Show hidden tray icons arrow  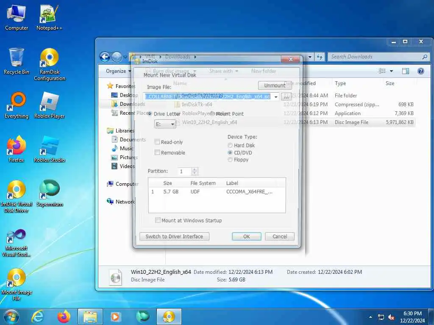(x=370, y=317)
